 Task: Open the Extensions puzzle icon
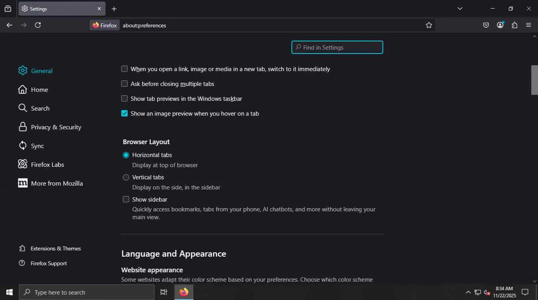[x=515, y=25]
